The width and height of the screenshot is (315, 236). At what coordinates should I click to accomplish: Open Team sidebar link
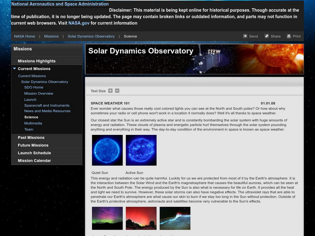[29, 129]
